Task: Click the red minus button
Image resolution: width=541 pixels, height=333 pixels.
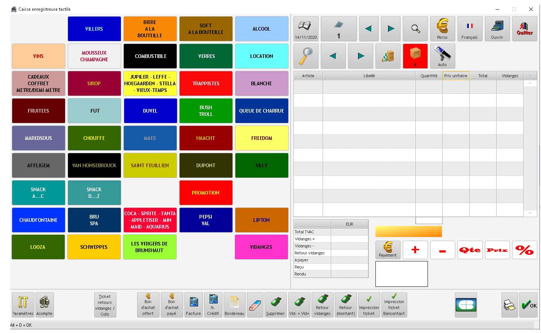Action: coord(442,250)
